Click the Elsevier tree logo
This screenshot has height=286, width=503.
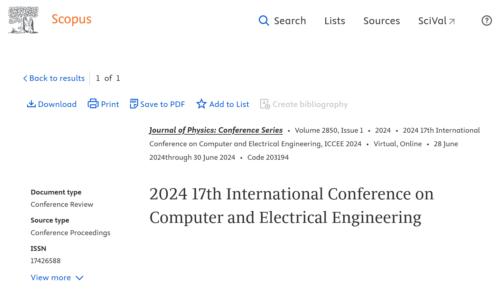point(23,20)
